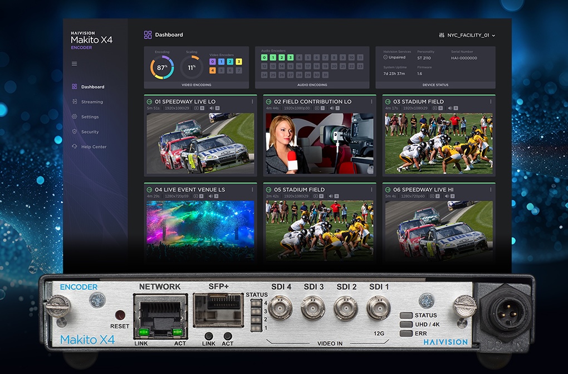The width and height of the screenshot is (568, 374).
Task: Open kebab menu on 03 STADIUM FIELD
Action: coord(491,101)
